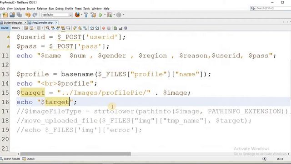Screen dimensions: 291x164
Task: Open the Window menu
Action: pyautogui.click(x=97, y=9)
